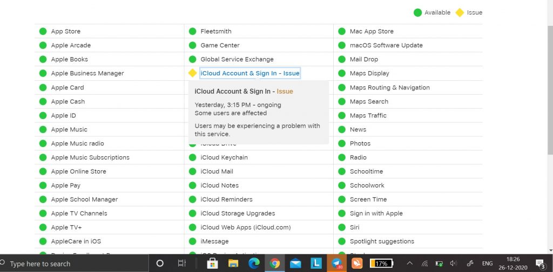Image resolution: width=553 pixels, height=272 pixels.
Task: Open Telegram from the taskbar
Action: (337, 263)
